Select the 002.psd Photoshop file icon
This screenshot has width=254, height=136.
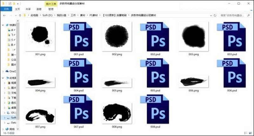155,37
